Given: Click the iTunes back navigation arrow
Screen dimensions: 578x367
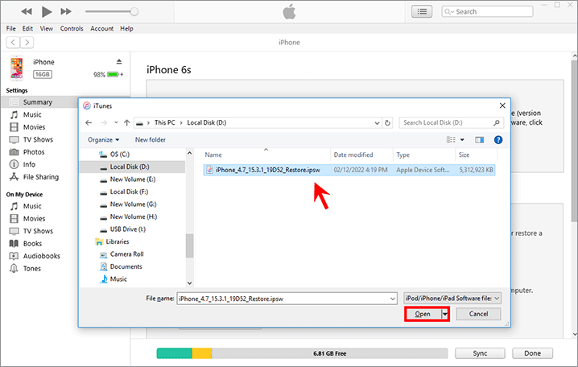Looking at the screenshot, I should [13, 43].
